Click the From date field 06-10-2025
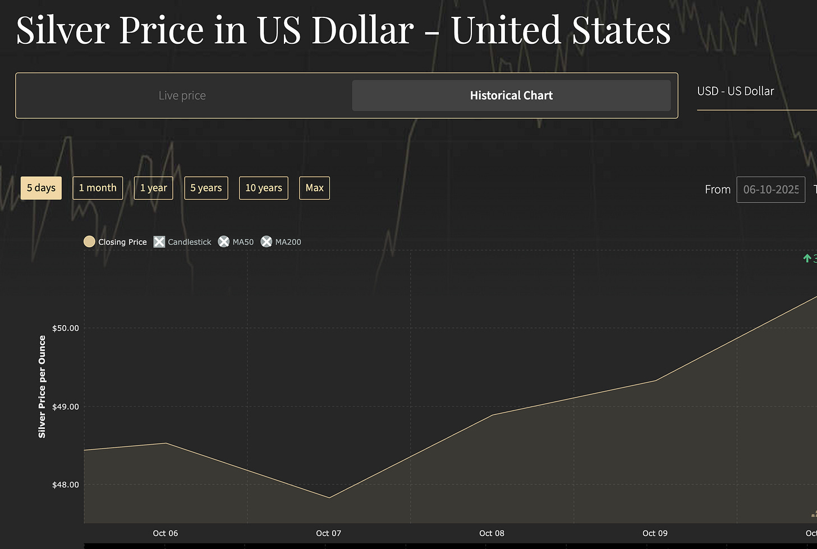Image resolution: width=817 pixels, height=549 pixels. coord(770,190)
